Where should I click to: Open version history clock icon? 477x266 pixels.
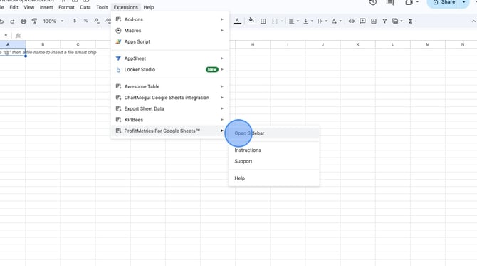[x=373, y=2]
